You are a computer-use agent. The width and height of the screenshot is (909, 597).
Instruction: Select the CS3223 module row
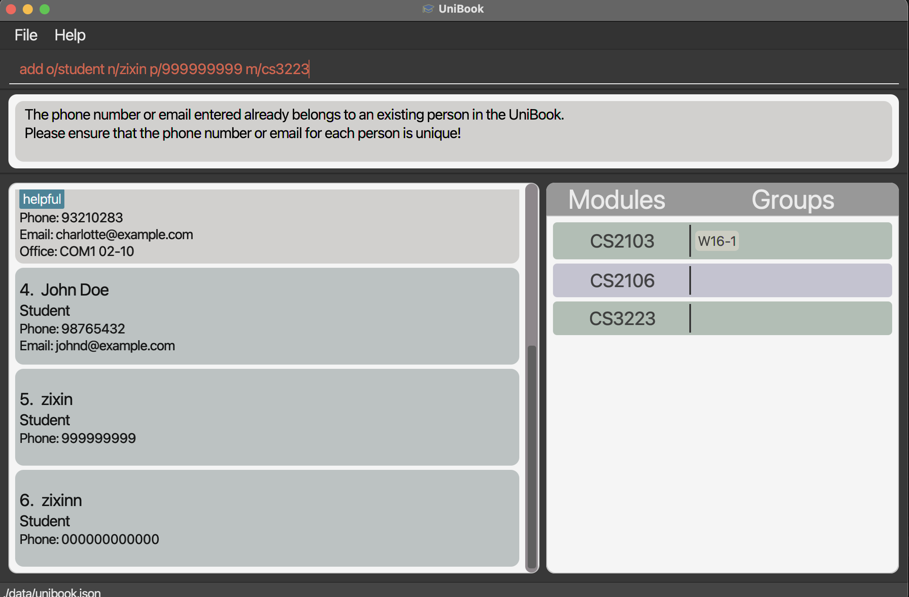tap(622, 319)
